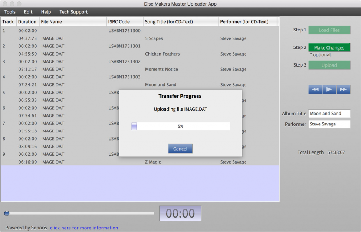Click the Load Files button in Step 1
361x232 pixels.
(x=329, y=30)
